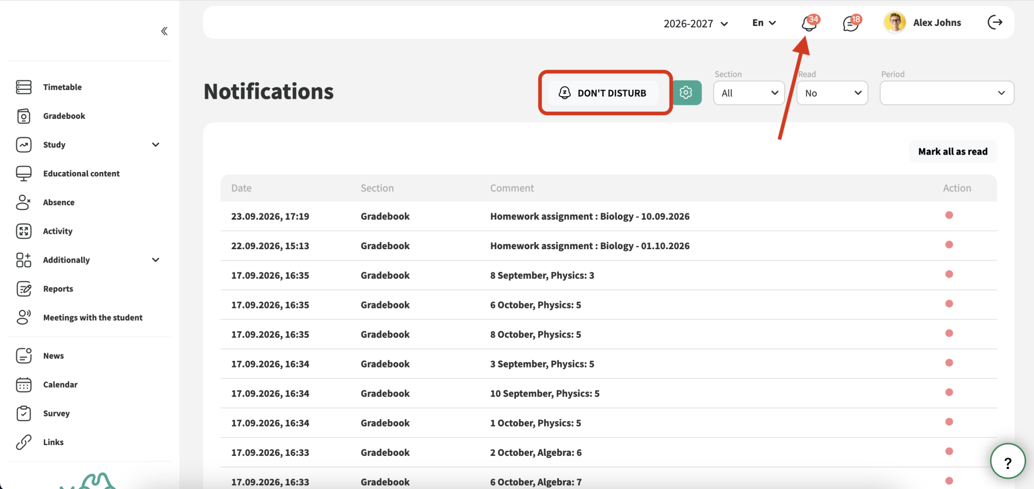This screenshot has width=1034, height=489.
Task: Open the Gradebook menu label
Action: 64,116
